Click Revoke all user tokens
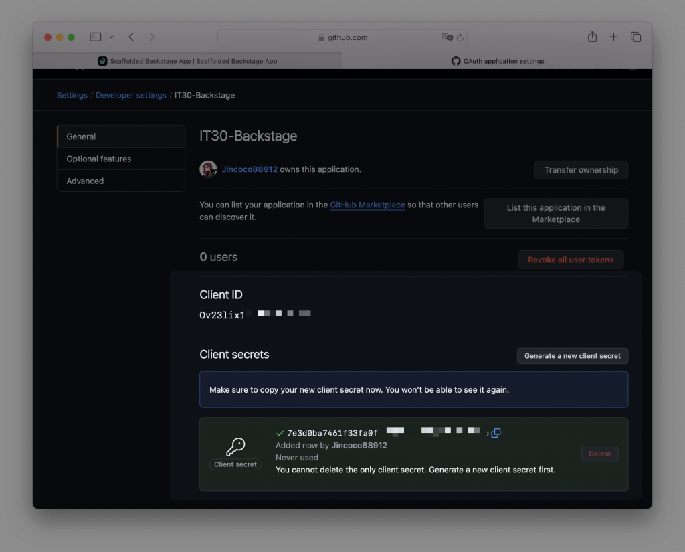This screenshot has width=685, height=552. [x=571, y=260]
